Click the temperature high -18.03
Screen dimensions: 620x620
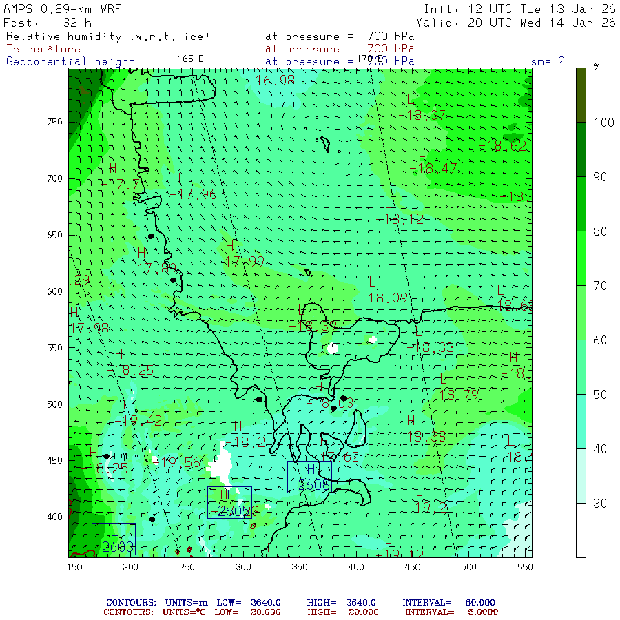(x=330, y=403)
